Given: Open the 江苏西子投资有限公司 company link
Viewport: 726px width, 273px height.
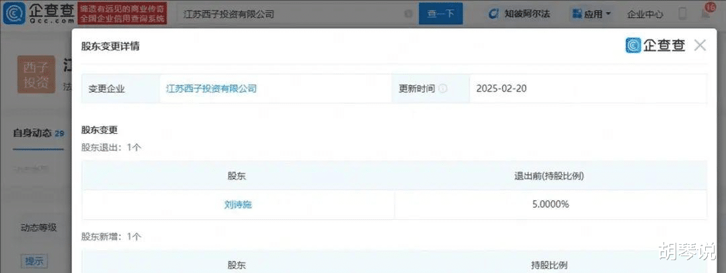Looking at the screenshot, I should pos(212,88).
